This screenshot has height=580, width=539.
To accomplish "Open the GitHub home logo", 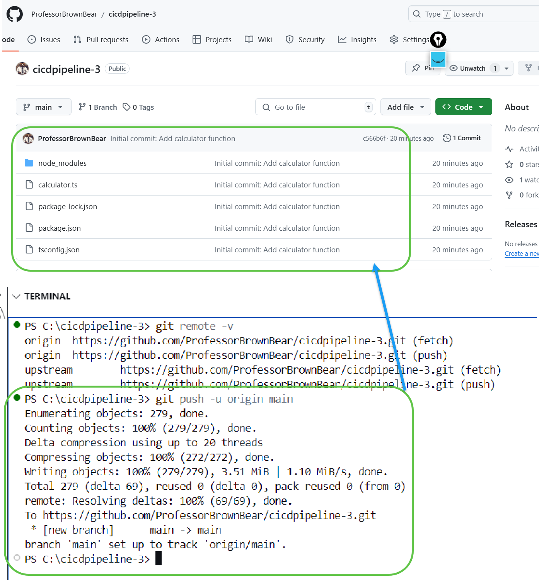I will pyautogui.click(x=15, y=14).
